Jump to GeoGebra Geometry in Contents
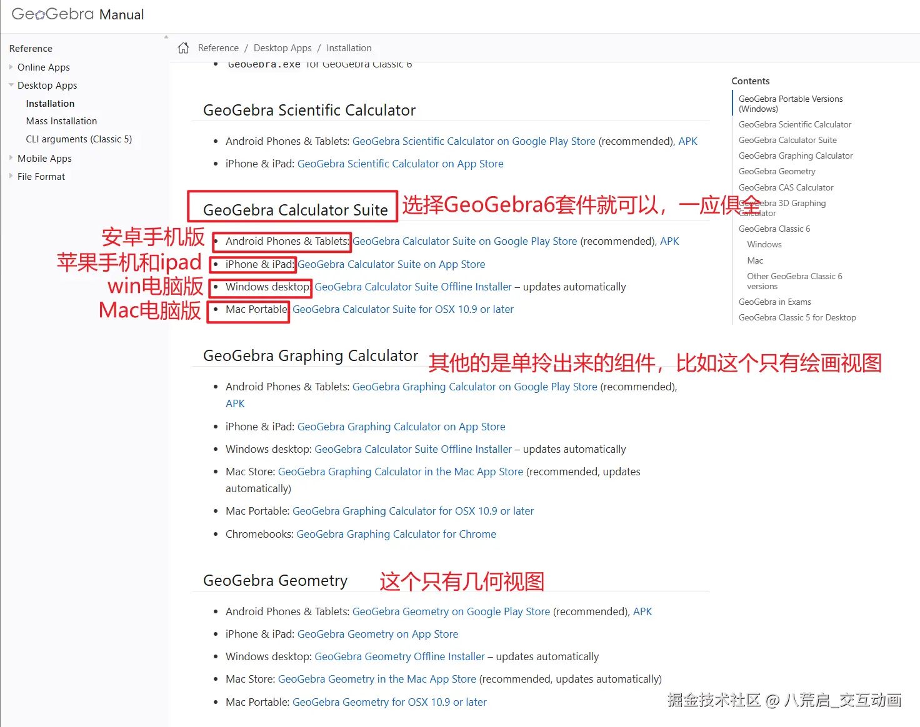The height and width of the screenshot is (727, 920). [777, 171]
